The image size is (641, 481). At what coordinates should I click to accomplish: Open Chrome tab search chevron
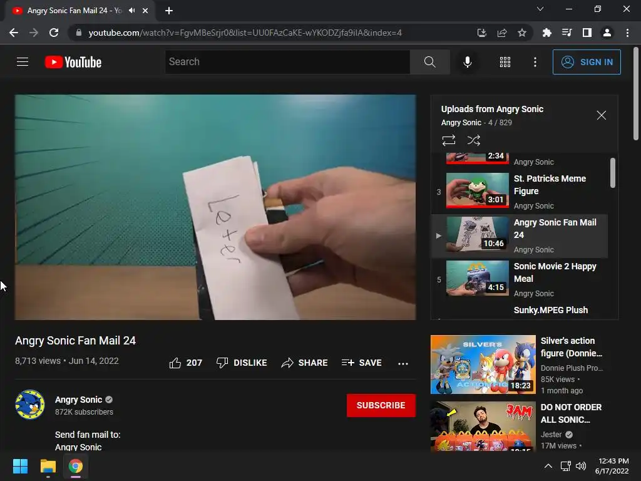(540, 9)
